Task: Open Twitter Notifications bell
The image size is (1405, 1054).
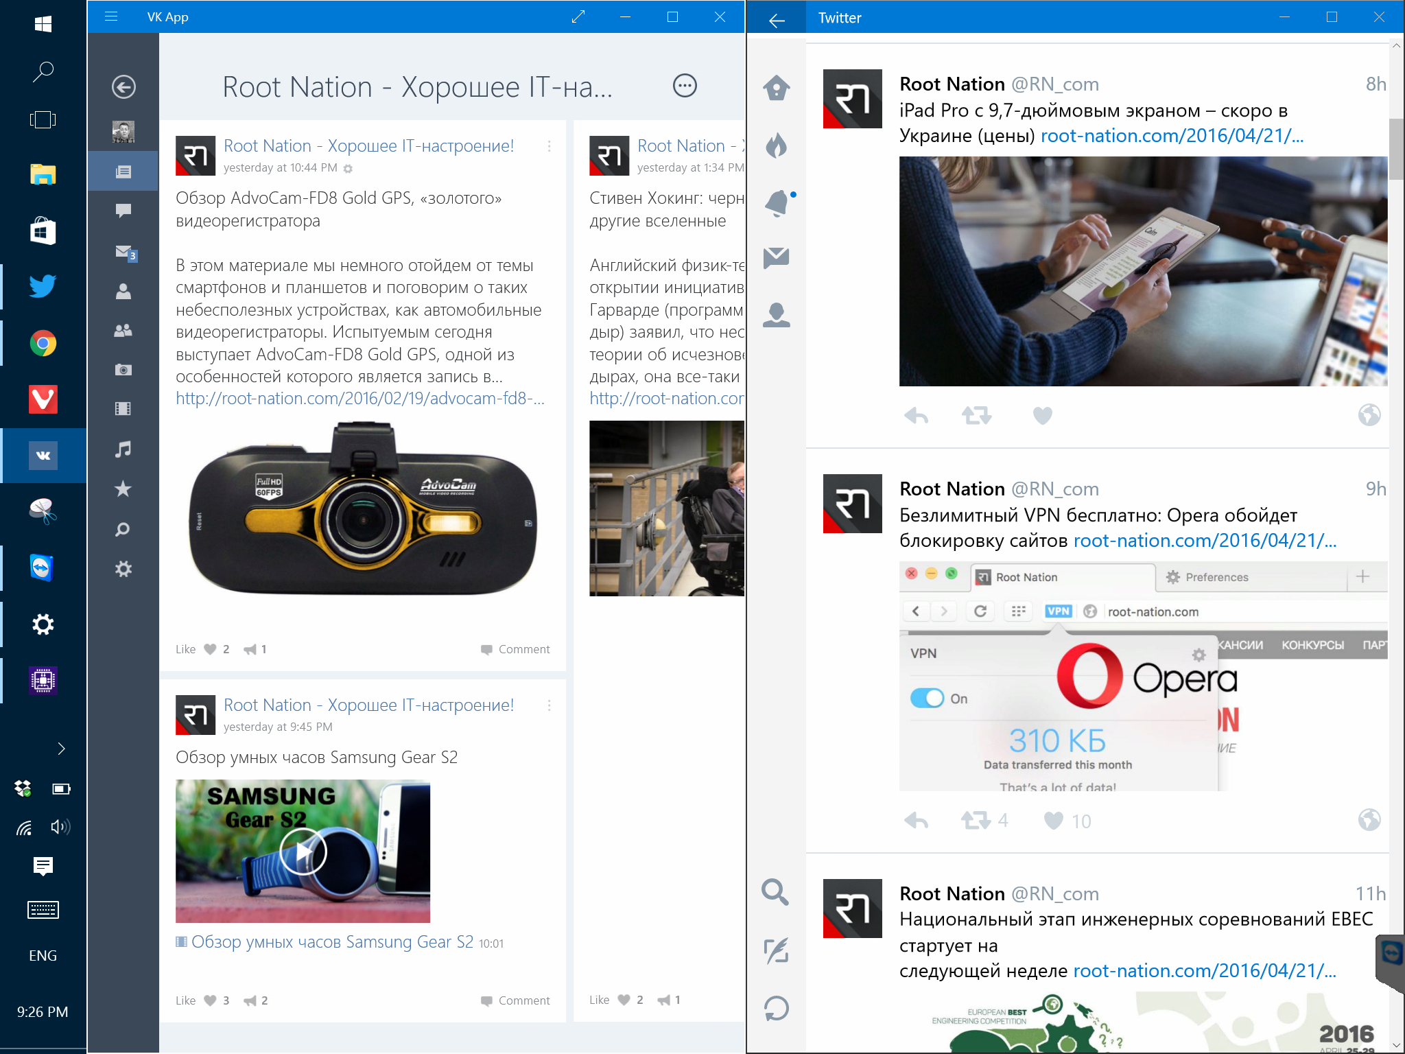Action: tap(778, 203)
